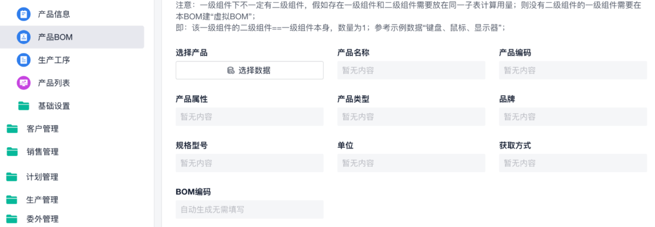Open the 产品信息 menu item
Screen dimensions: 655x227
(53, 14)
